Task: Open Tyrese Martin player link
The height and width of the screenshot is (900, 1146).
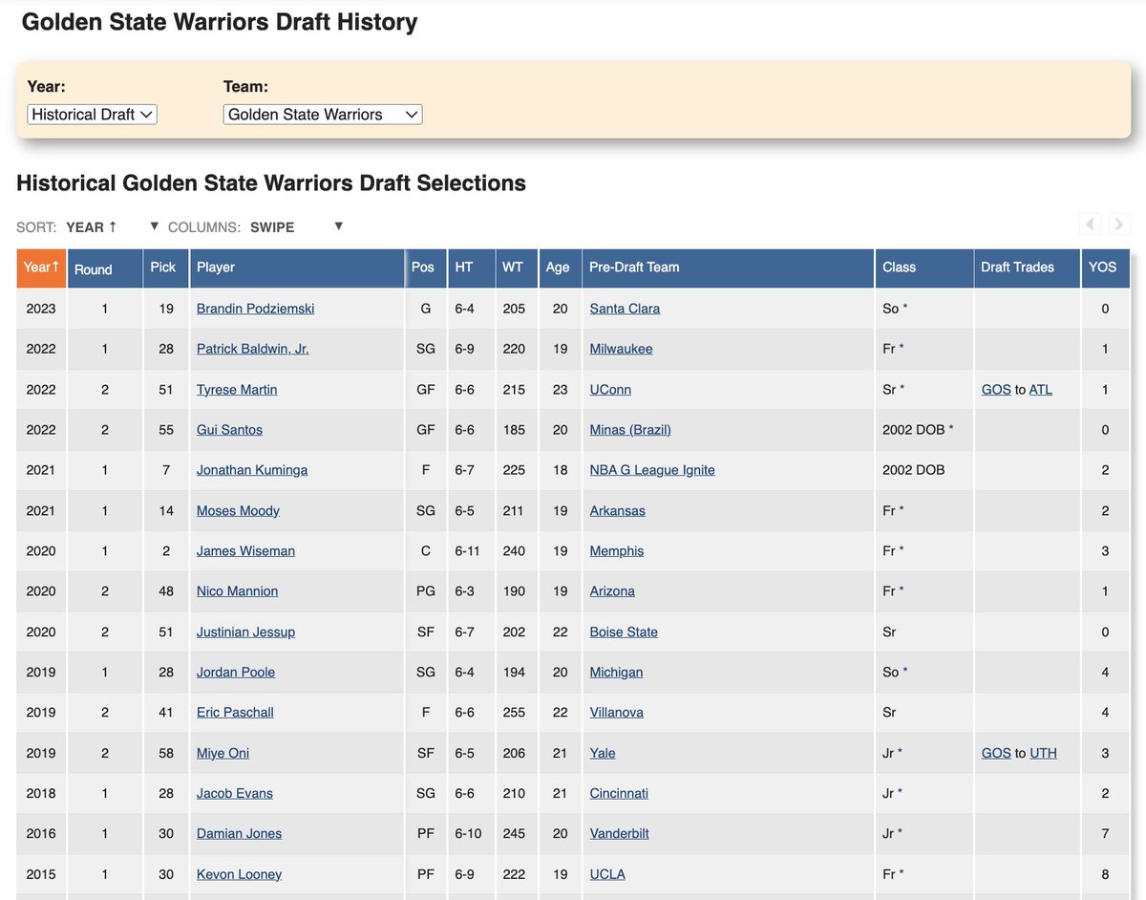Action: pos(237,390)
